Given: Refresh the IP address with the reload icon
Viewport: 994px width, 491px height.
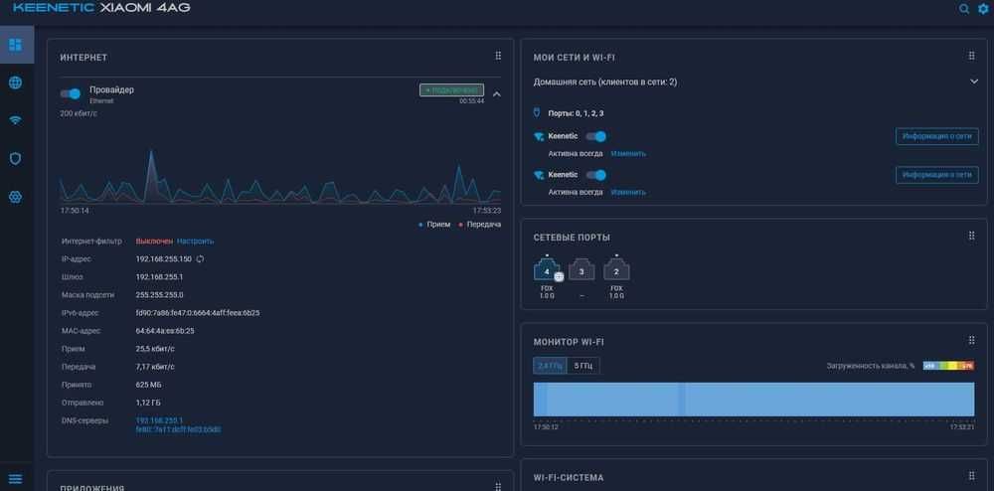Looking at the screenshot, I should click(x=201, y=259).
